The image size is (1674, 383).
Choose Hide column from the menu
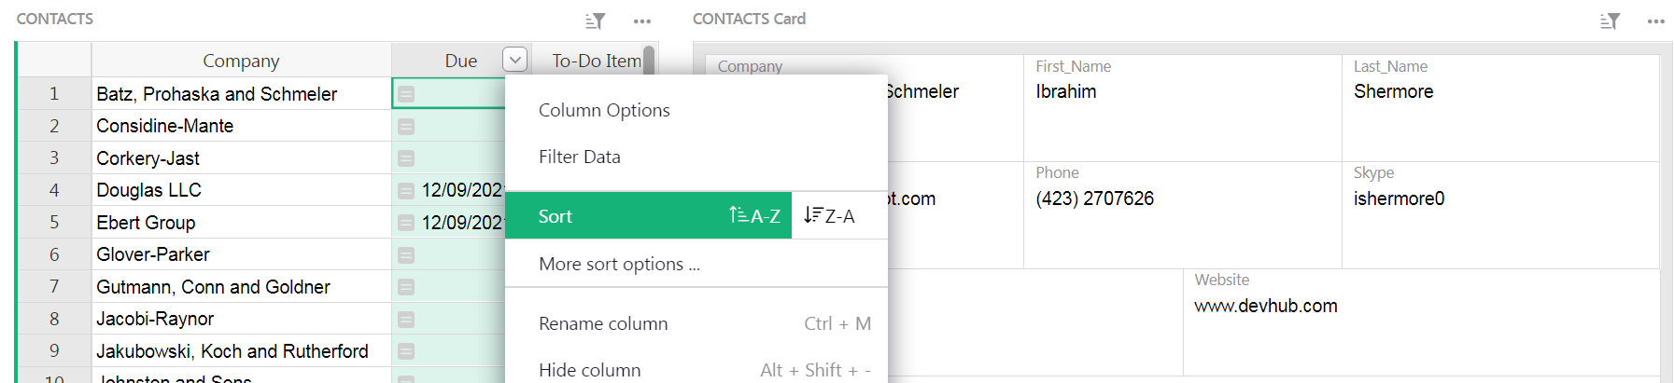(589, 370)
